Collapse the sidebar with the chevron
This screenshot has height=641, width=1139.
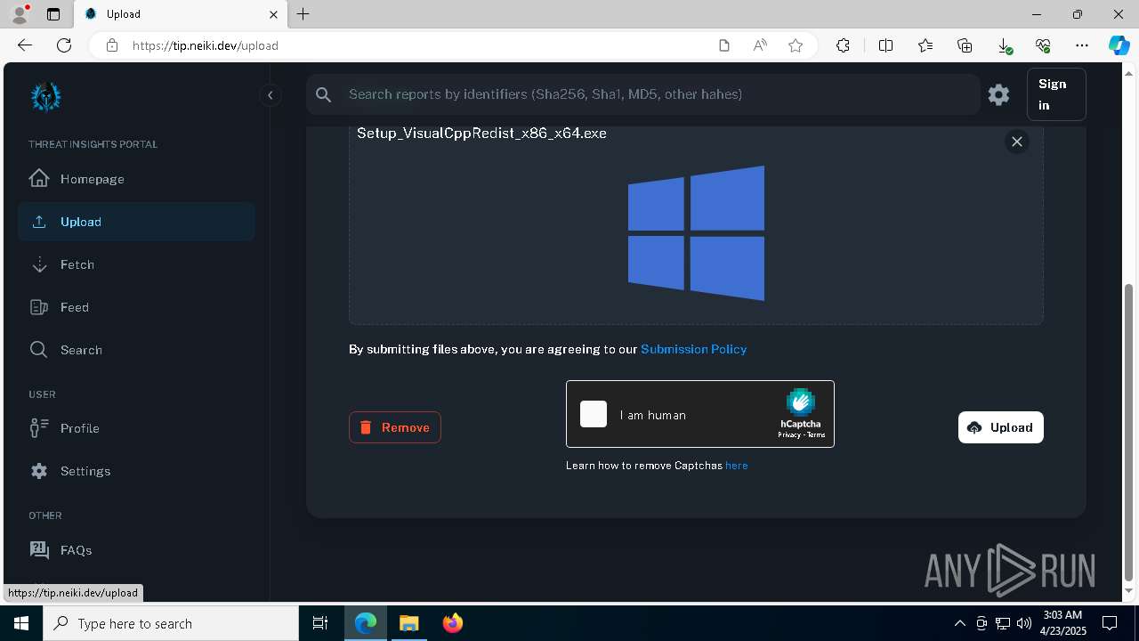tap(270, 95)
